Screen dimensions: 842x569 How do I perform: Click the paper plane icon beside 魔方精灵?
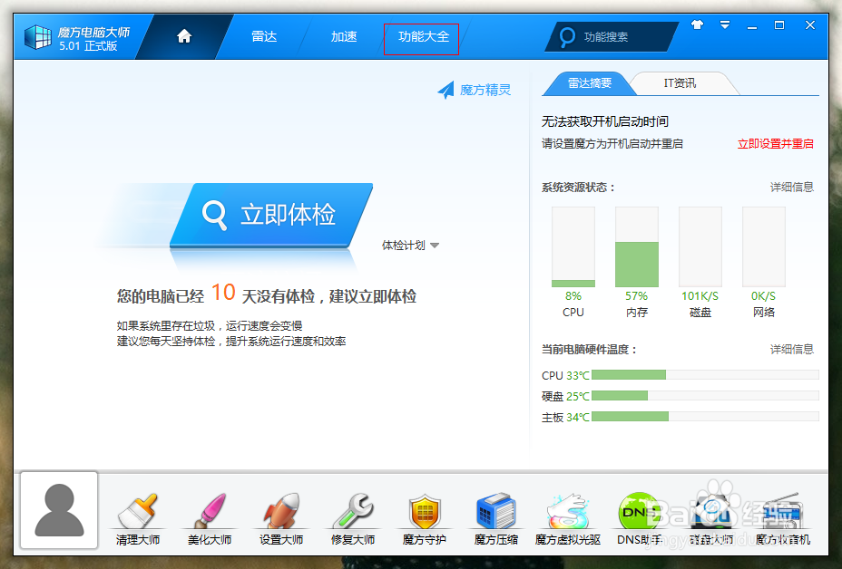click(446, 90)
